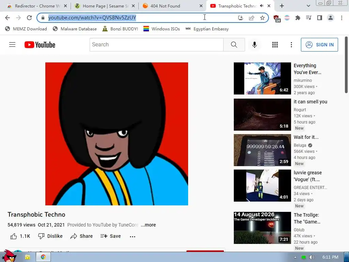349x262 pixels.
Task: Click the video player artwork
Action: click(x=117, y=134)
